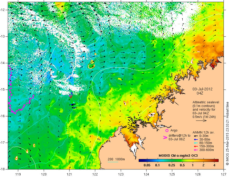Click latitude axis label -12
229x177 pixels.
pos(3,10)
